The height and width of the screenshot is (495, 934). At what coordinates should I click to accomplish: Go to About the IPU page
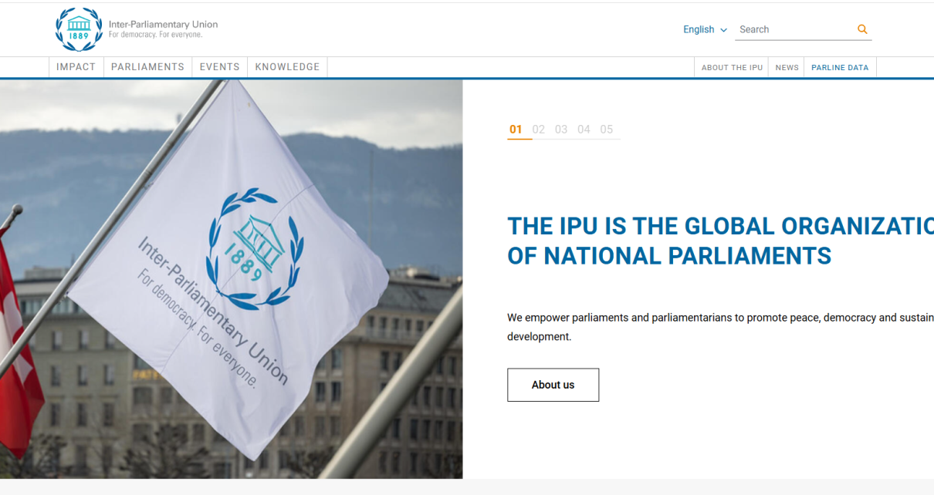(x=732, y=68)
